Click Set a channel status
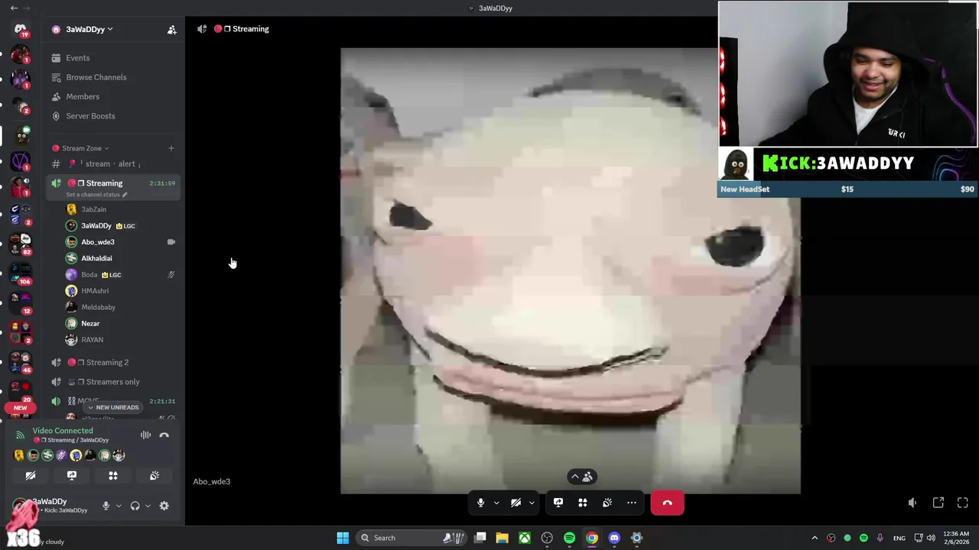 [96, 195]
